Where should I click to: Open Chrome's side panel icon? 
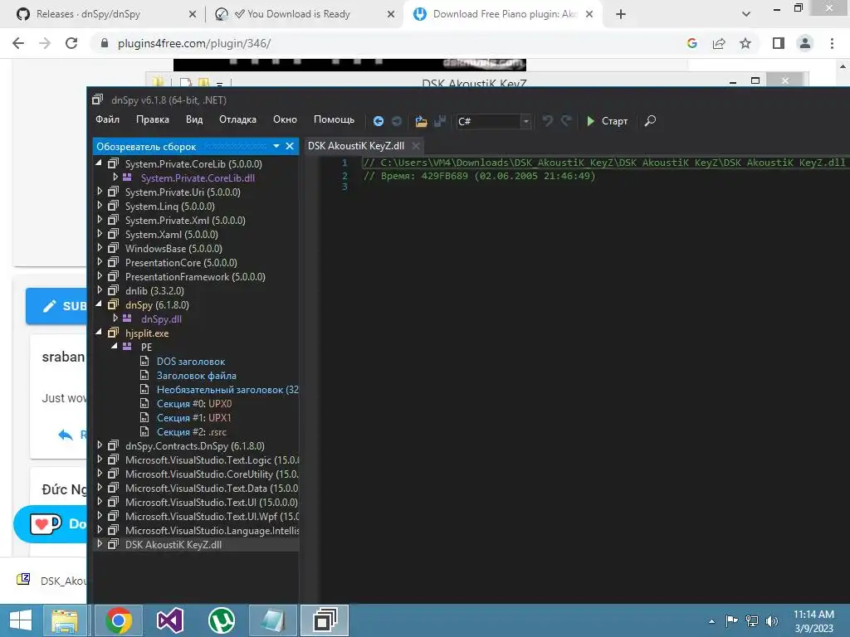779,43
